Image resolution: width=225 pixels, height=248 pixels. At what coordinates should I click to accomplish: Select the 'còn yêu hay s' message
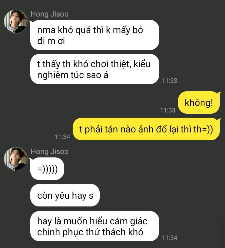tap(65, 195)
